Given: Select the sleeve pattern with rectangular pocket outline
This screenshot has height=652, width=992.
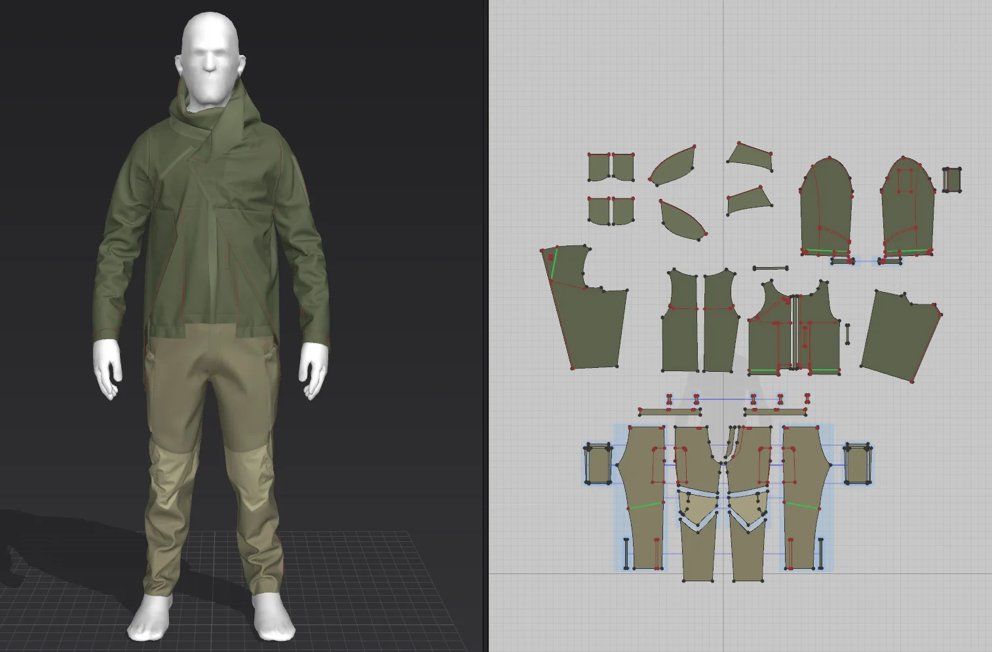Looking at the screenshot, I should tap(907, 206).
